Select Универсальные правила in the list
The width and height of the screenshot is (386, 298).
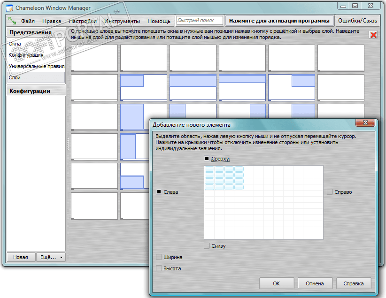click(x=36, y=66)
